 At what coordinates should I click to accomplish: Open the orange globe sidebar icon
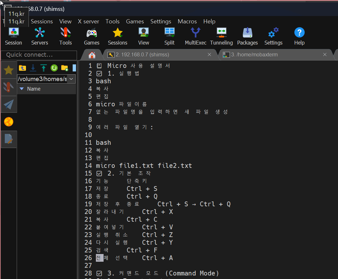click(9, 122)
